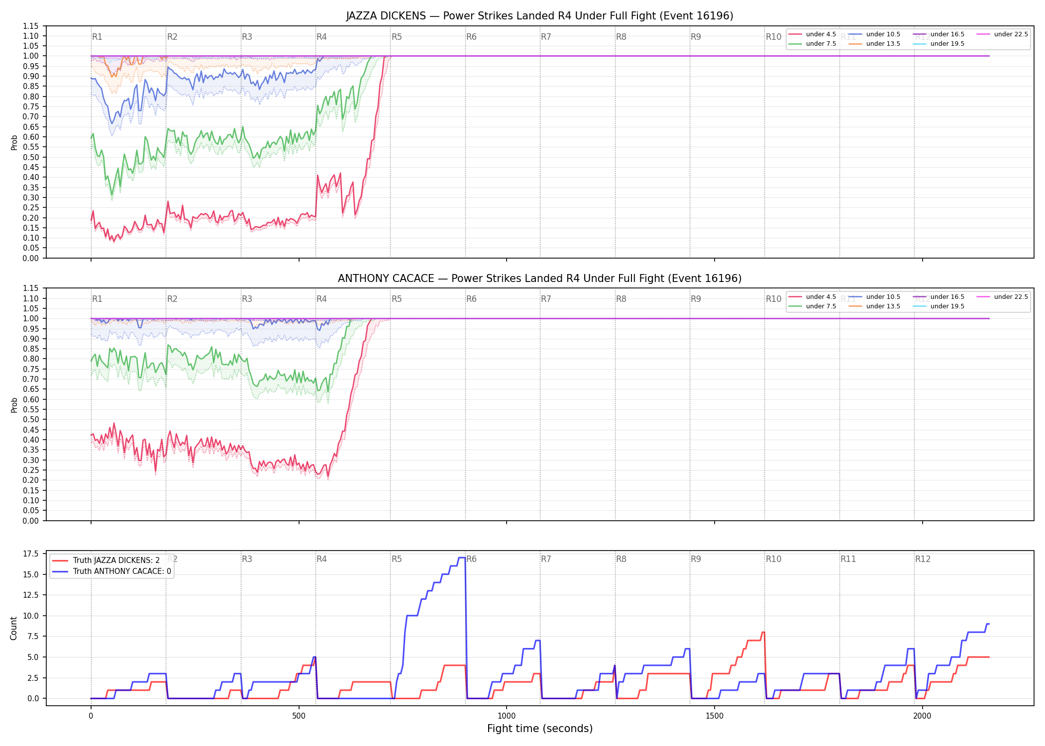Viewport: 1045px width, 746px height.
Task: Click the 2.5 tick on Count axis
Action: tap(33, 678)
